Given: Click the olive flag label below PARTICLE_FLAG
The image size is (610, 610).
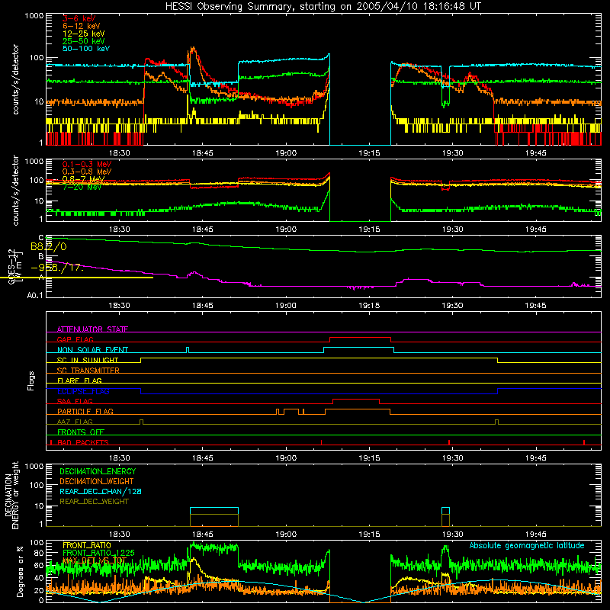Looking at the screenshot, I should [75, 422].
